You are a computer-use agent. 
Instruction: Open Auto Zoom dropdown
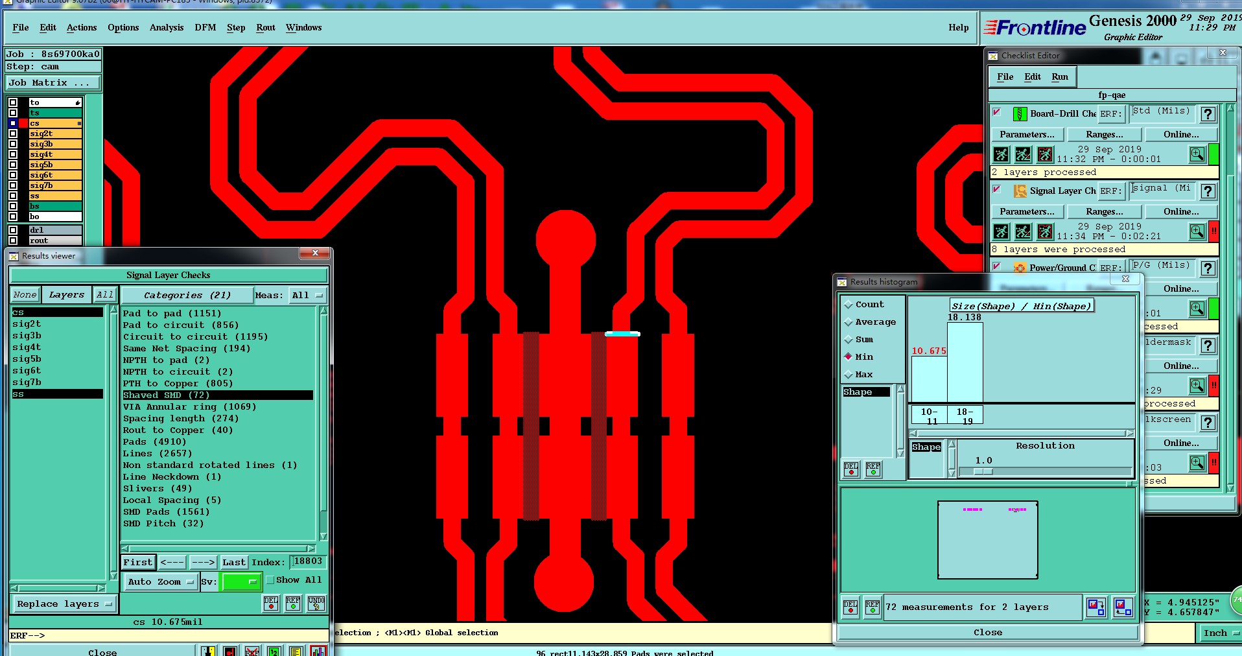tap(161, 582)
